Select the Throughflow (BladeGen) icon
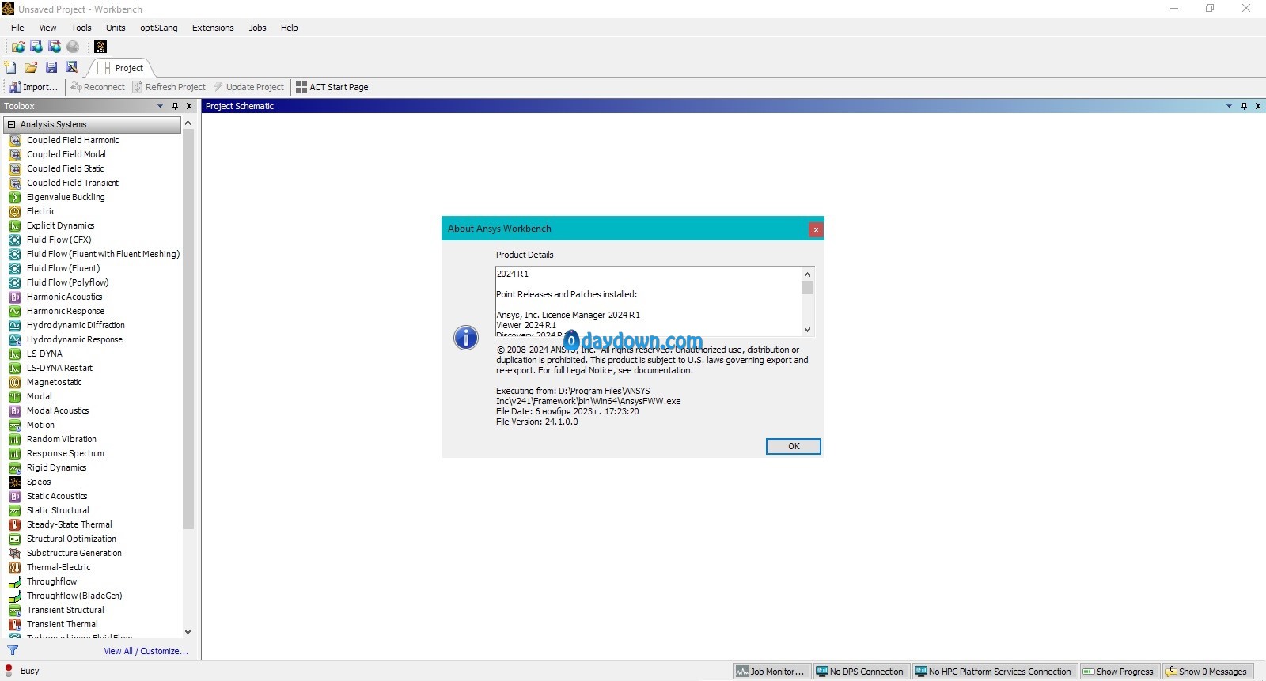 14,596
